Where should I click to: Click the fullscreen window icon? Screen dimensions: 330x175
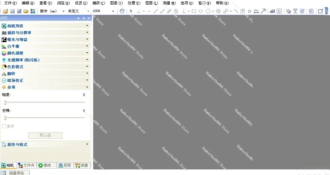(320, 11)
